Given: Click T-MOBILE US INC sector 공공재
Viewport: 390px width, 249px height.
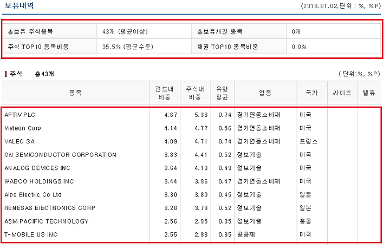Looking at the screenshot, I should point(246,234).
